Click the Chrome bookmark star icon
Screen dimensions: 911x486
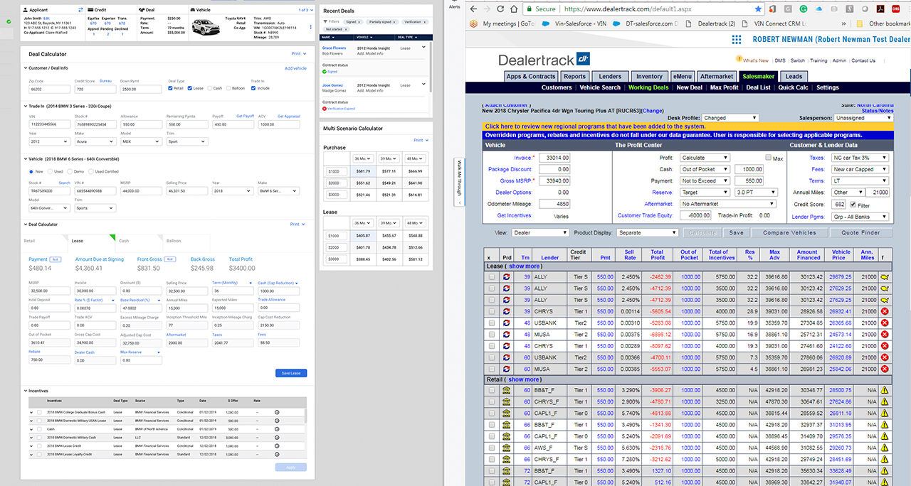coord(758,9)
